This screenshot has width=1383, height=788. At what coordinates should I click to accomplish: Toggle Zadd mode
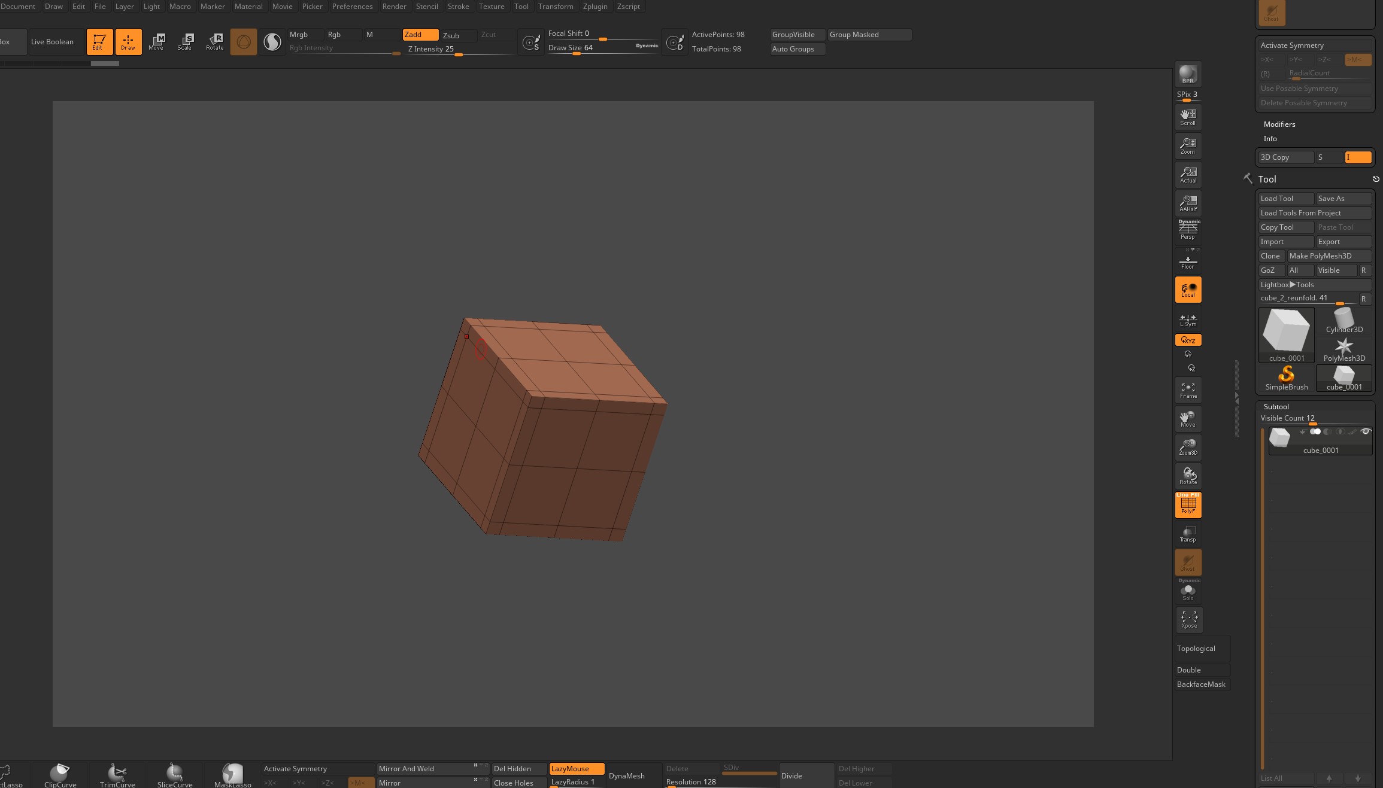(420, 35)
